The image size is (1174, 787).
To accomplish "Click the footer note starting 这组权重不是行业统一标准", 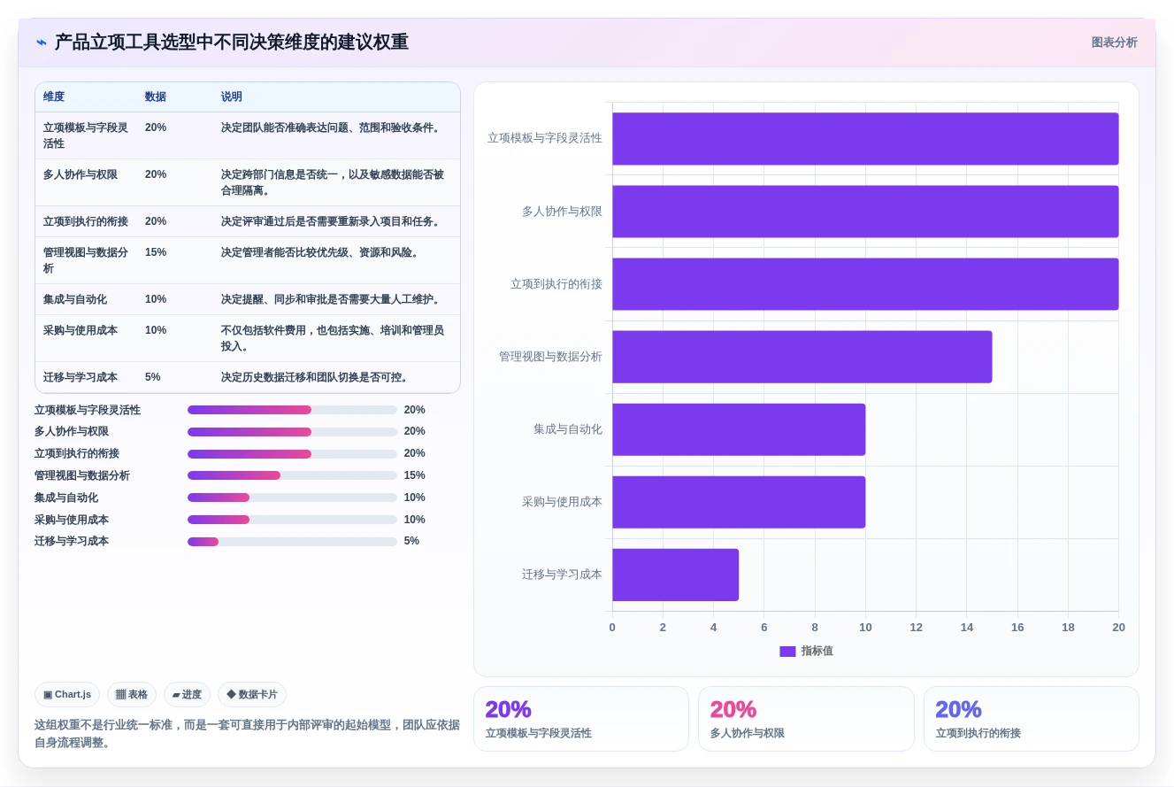I will (247, 734).
